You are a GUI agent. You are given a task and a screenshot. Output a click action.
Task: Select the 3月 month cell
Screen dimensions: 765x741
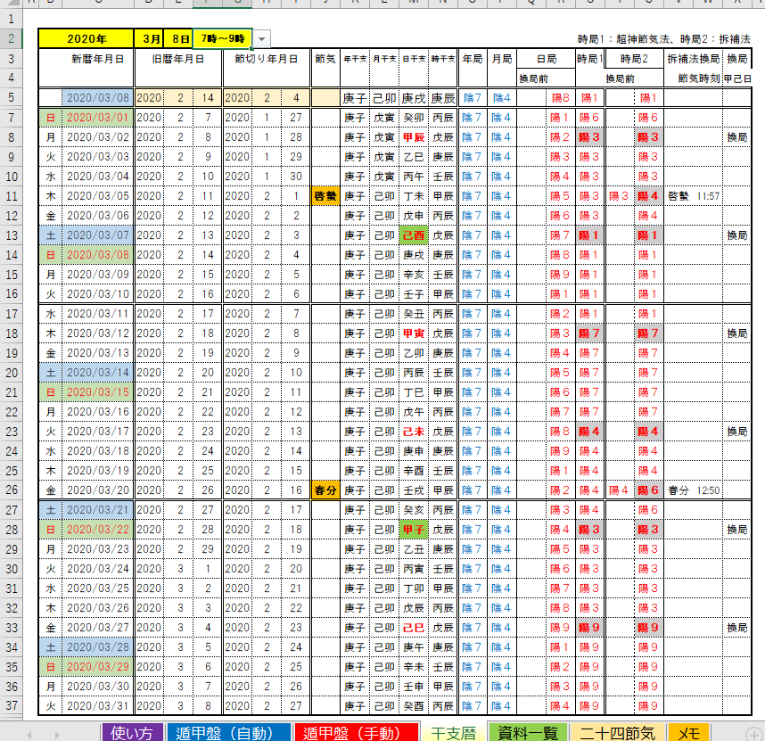point(149,39)
